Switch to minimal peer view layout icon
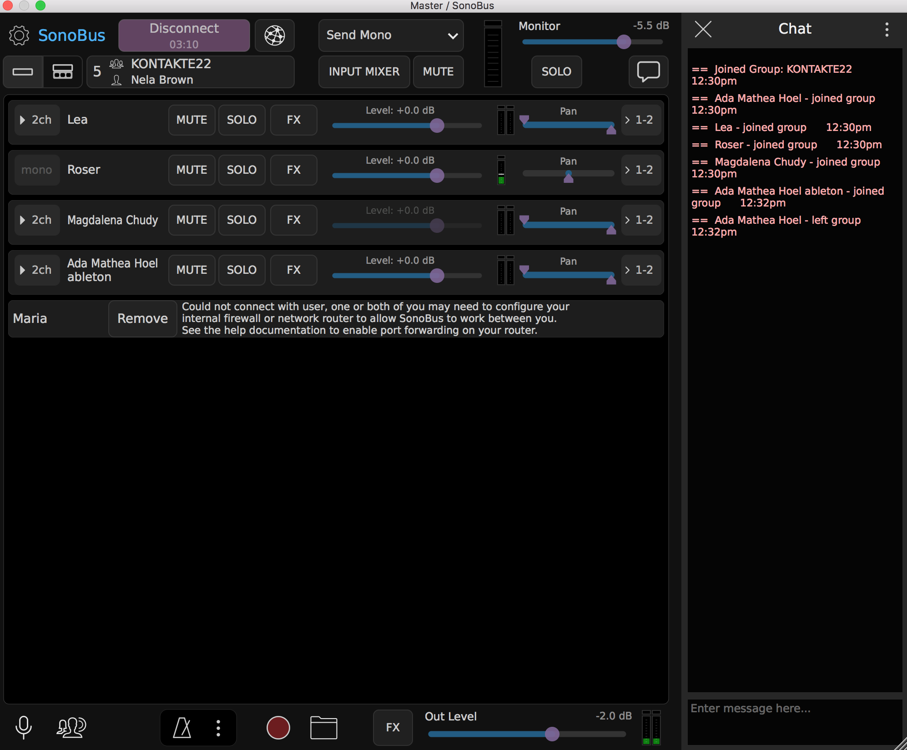This screenshot has height=750, width=907. [x=23, y=72]
